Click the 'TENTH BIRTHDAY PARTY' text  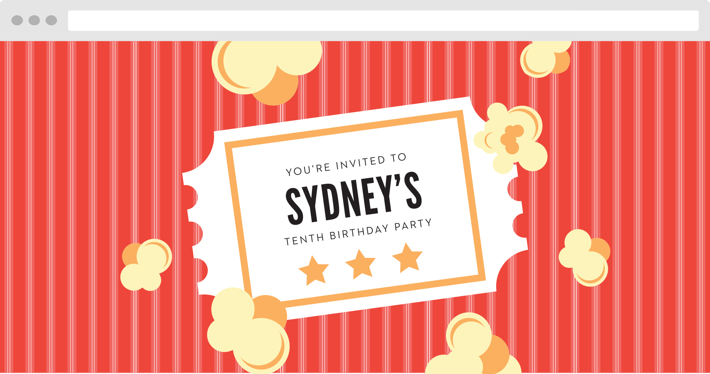click(x=358, y=232)
